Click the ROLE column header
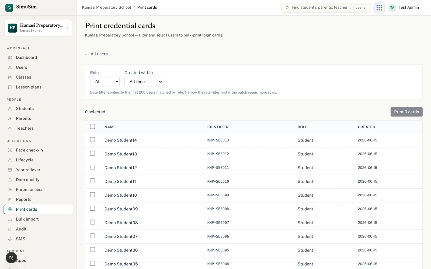 303,127
